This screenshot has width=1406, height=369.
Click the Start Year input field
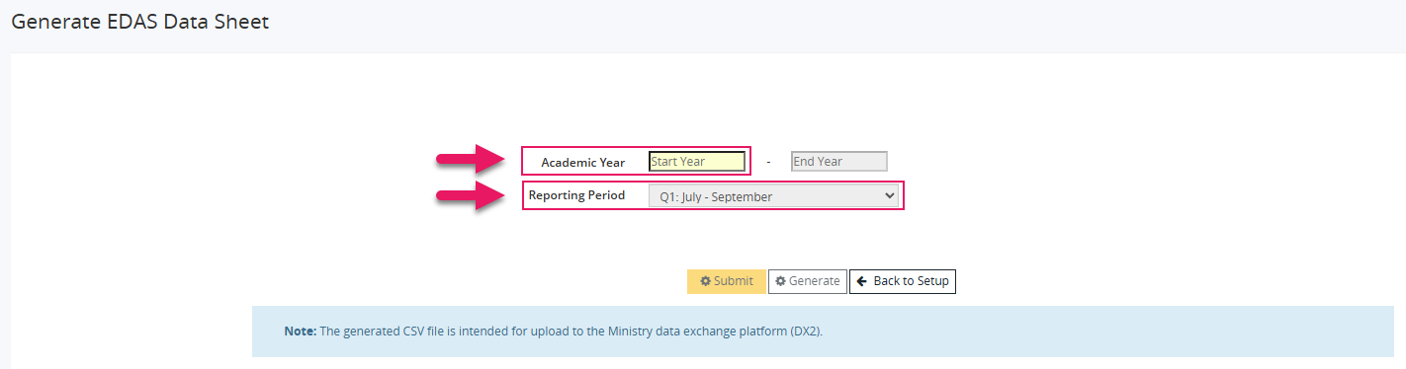click(696, 161)
